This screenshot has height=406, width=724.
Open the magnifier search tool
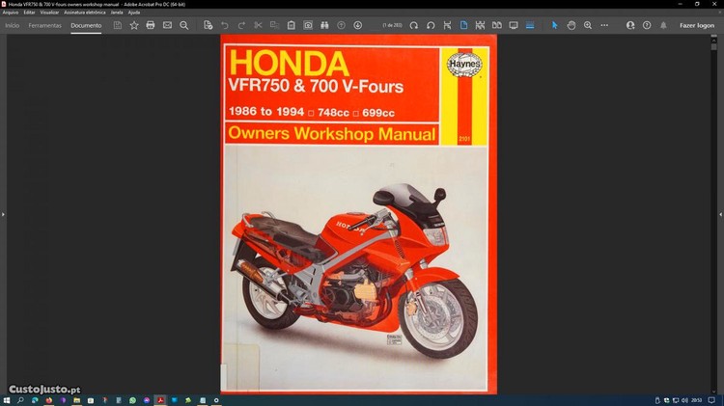click(x=183, y=25)
